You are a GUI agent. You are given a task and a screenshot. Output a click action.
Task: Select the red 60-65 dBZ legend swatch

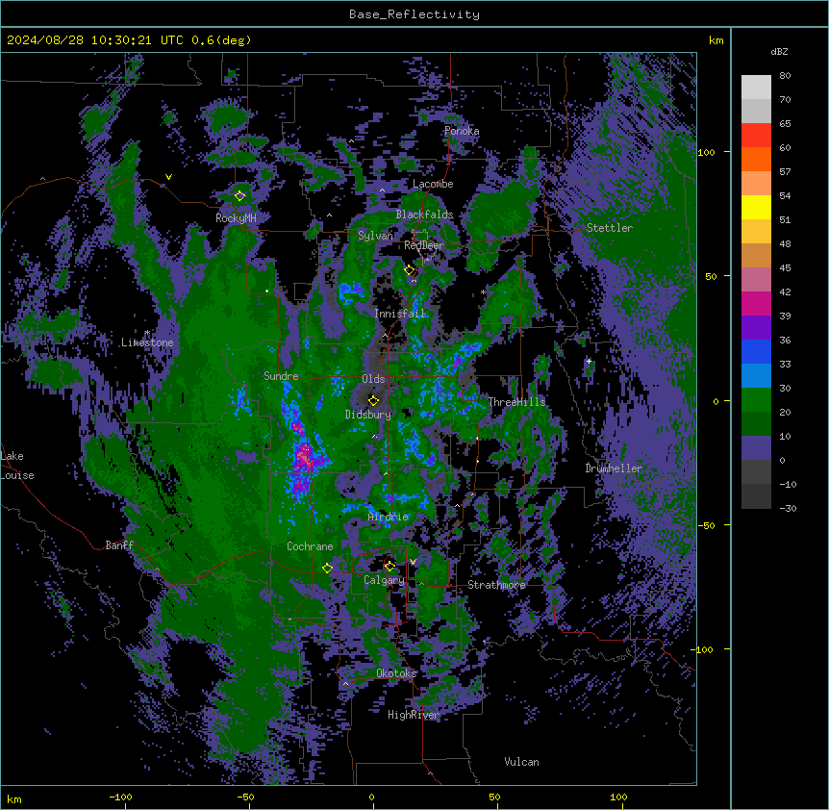tap(756, 136)
